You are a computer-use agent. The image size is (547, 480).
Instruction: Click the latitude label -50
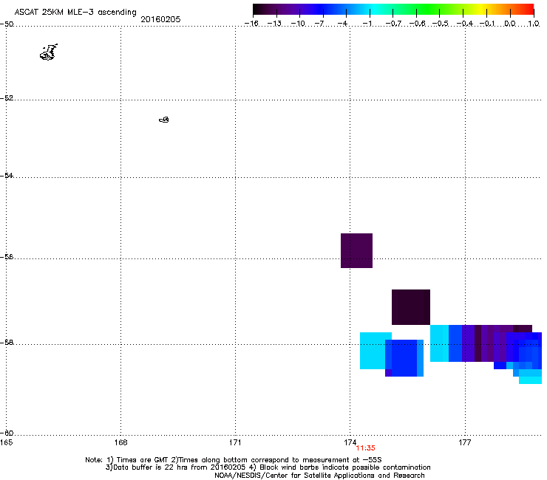7,24
